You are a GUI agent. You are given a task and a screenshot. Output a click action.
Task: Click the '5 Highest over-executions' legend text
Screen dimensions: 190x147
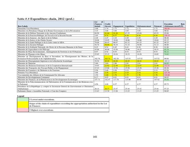42,110
